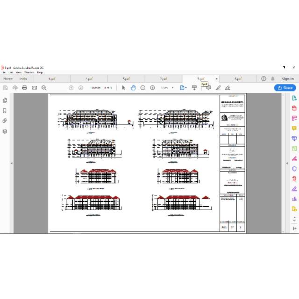The height and width of the screenshot is (299, 299).
Task: Open the Layers panel icon
Action: (x=5, y=131)
